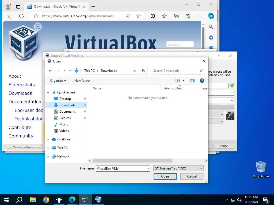Open Edge sidebar search icon
Screen dimensions: 274x205
point(211,27)
